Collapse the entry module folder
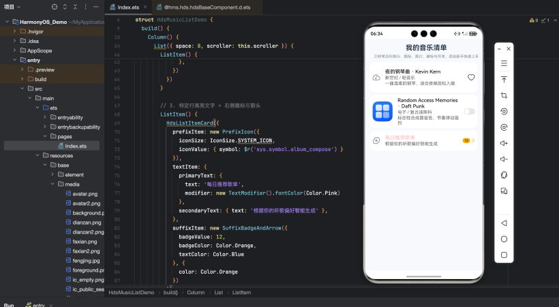 tap(14, 60)
